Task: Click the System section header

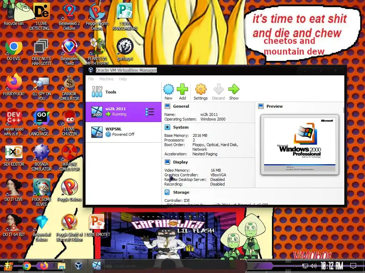Action: [x=181, y=127]
